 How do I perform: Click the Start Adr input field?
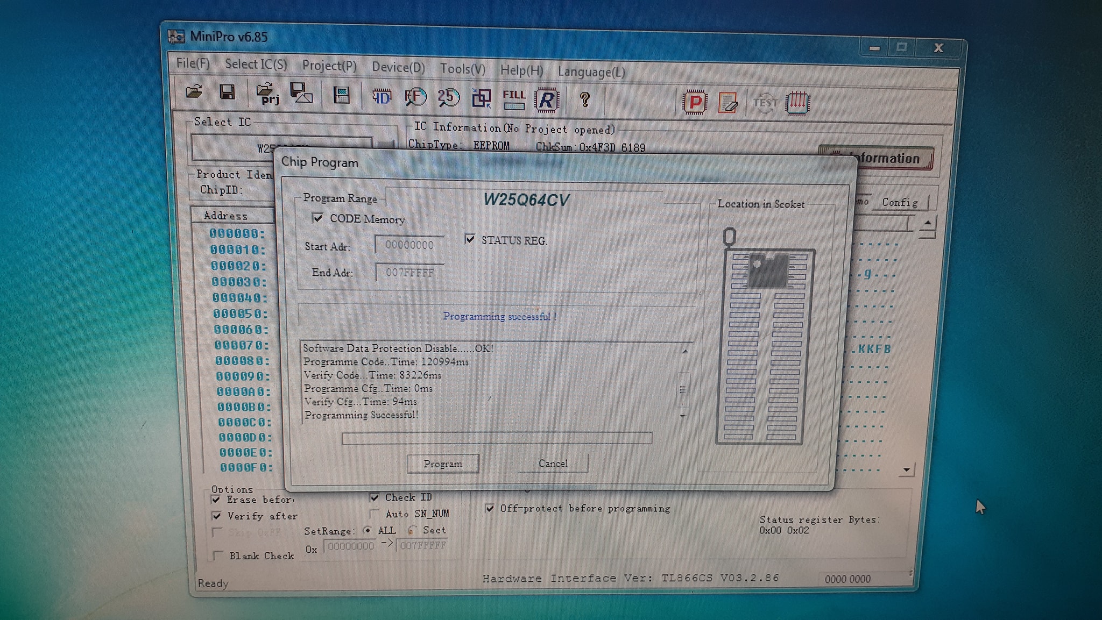click(409, 245)
